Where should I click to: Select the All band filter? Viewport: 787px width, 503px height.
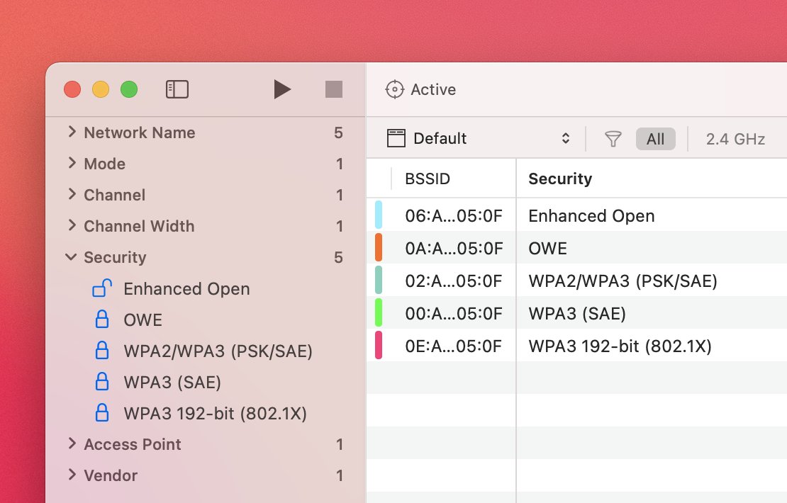pos(655,138)
